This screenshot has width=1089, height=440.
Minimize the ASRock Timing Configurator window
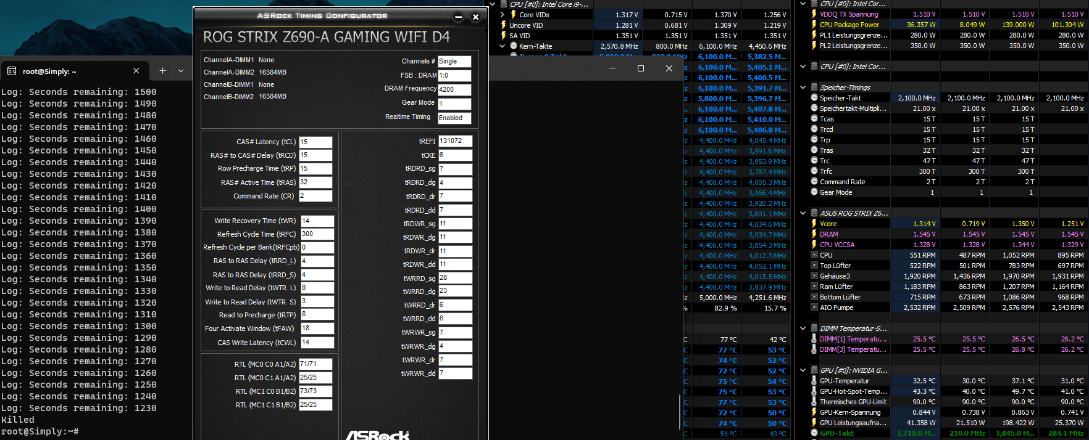pos(458,17)
